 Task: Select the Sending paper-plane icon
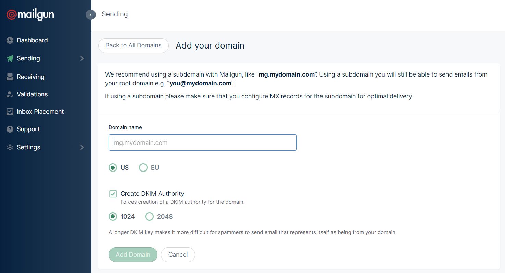pos(10,58)
